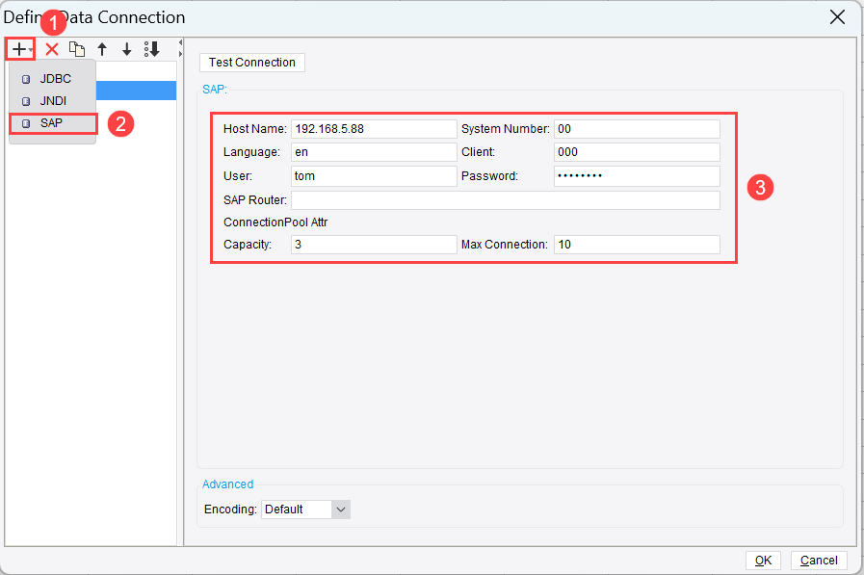Choose SAP from the add menu

coord(53,123)
